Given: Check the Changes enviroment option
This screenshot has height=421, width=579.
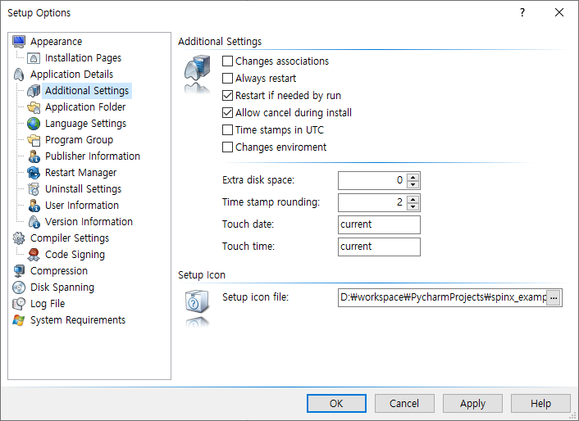Looking at the screenshot, I should click(227, 147).
